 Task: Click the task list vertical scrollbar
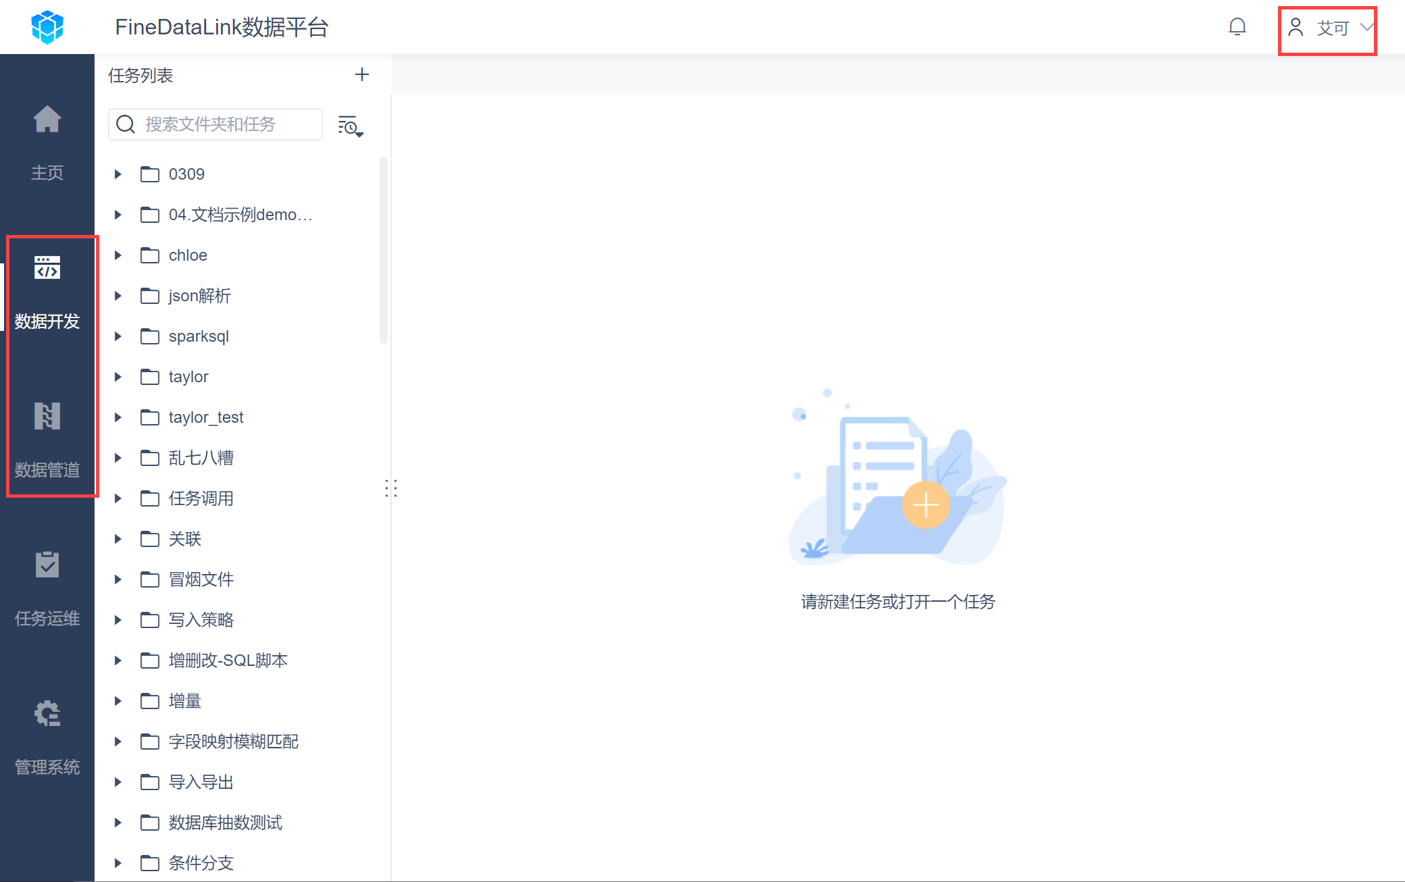click(x=384, y=250)
